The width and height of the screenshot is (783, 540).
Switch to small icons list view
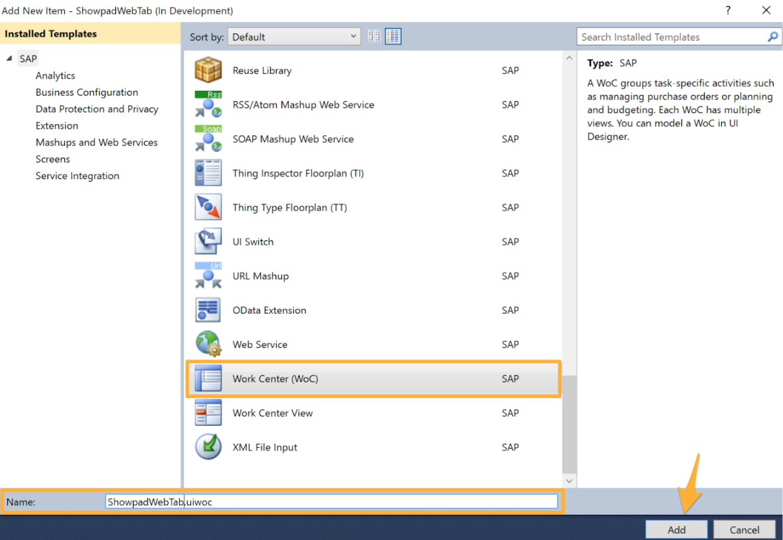(374, 36)
